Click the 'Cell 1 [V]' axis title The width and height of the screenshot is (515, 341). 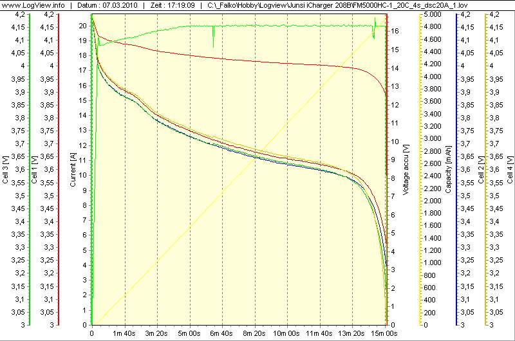point(34,170)
